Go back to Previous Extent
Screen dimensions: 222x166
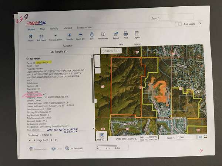coord(55,37)
